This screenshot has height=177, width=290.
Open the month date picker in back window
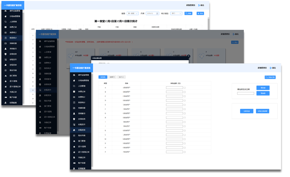click(x=152, y=14)
